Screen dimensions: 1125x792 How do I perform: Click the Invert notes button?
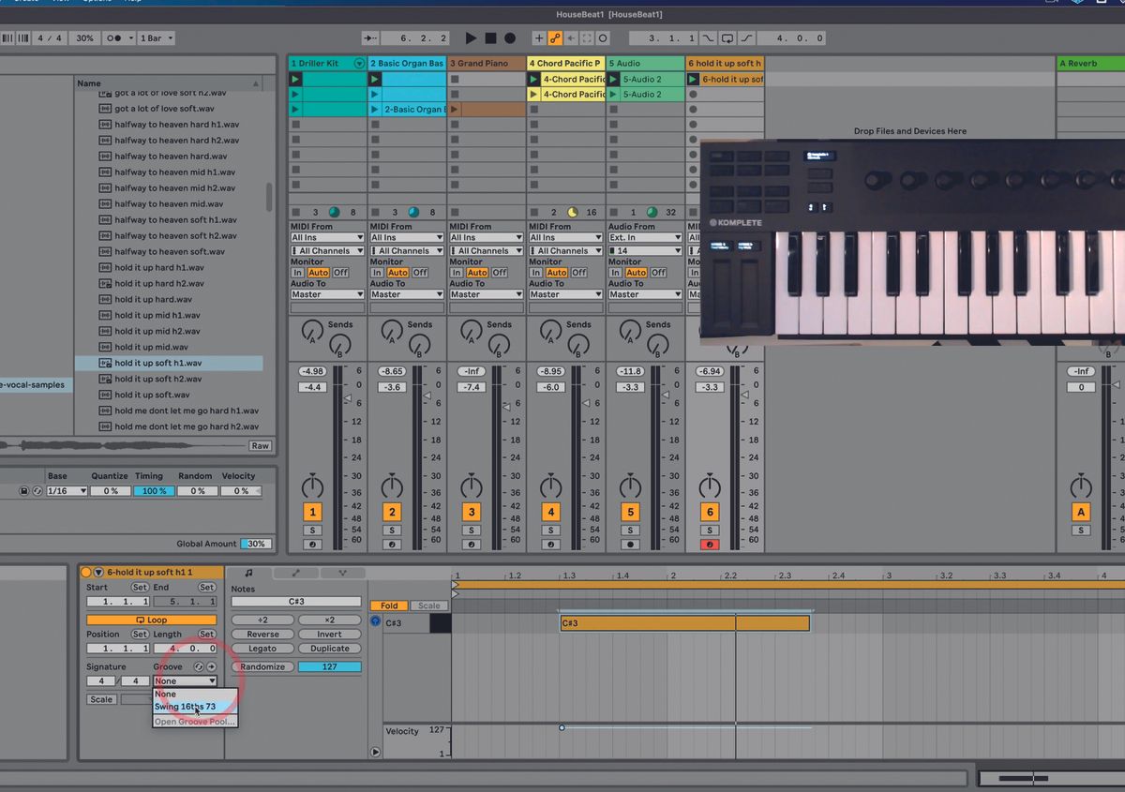[330, 635]
